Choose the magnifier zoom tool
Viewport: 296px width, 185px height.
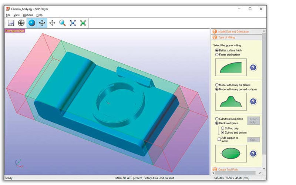(63, 23)
